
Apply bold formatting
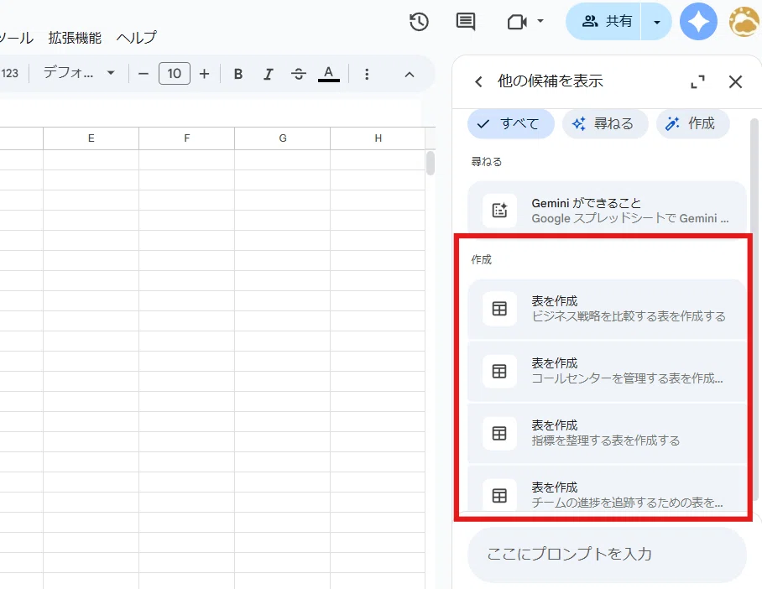pos(238,74)
